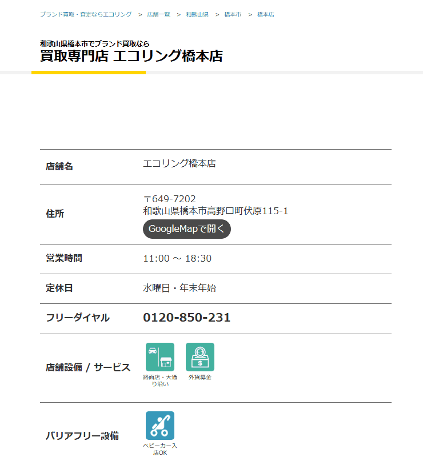This screenshot has height=457, width=423.
Task: Click the フリーダイヤル row label
Action: 78,318
